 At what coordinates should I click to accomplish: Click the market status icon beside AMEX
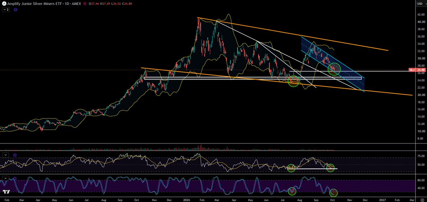coord(85,4)
